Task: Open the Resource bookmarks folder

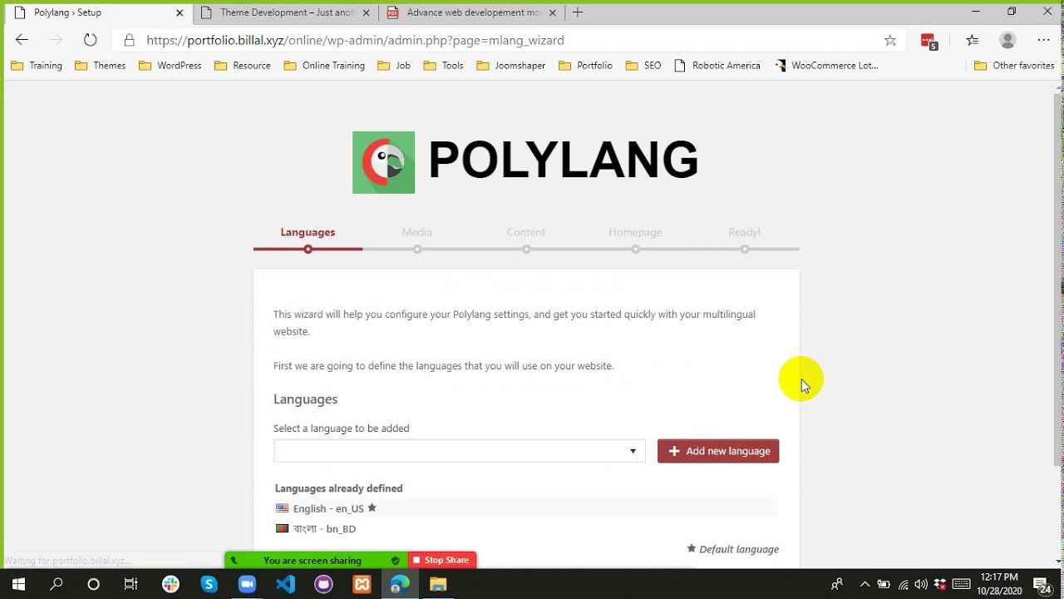Action: click(243, 66)
